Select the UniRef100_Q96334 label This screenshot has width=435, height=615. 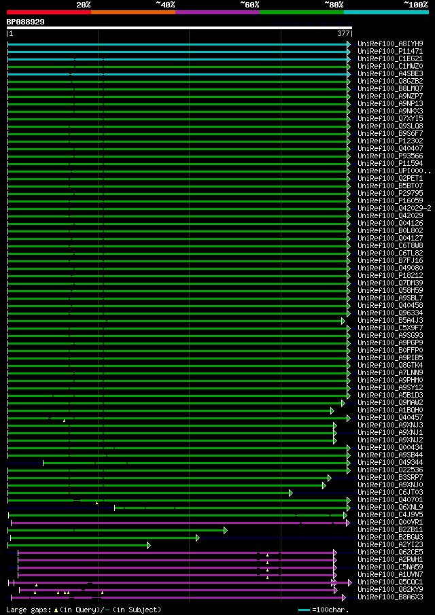pos(390,313)
